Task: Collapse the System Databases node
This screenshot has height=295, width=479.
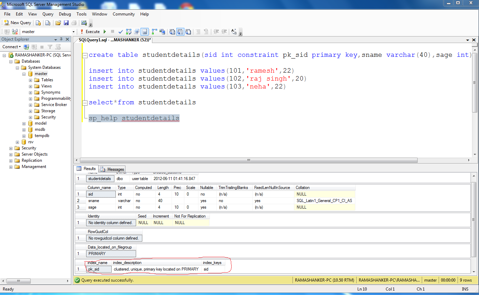Action: (x=17, y=67)
